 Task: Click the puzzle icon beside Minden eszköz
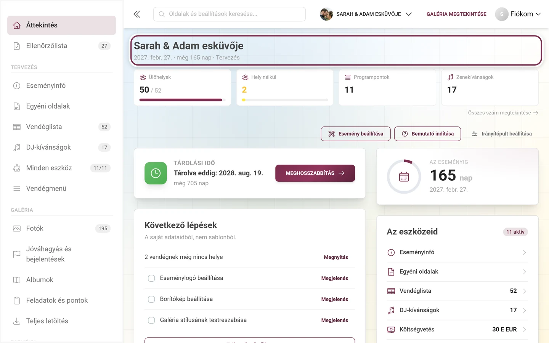[x=17, y=168]
